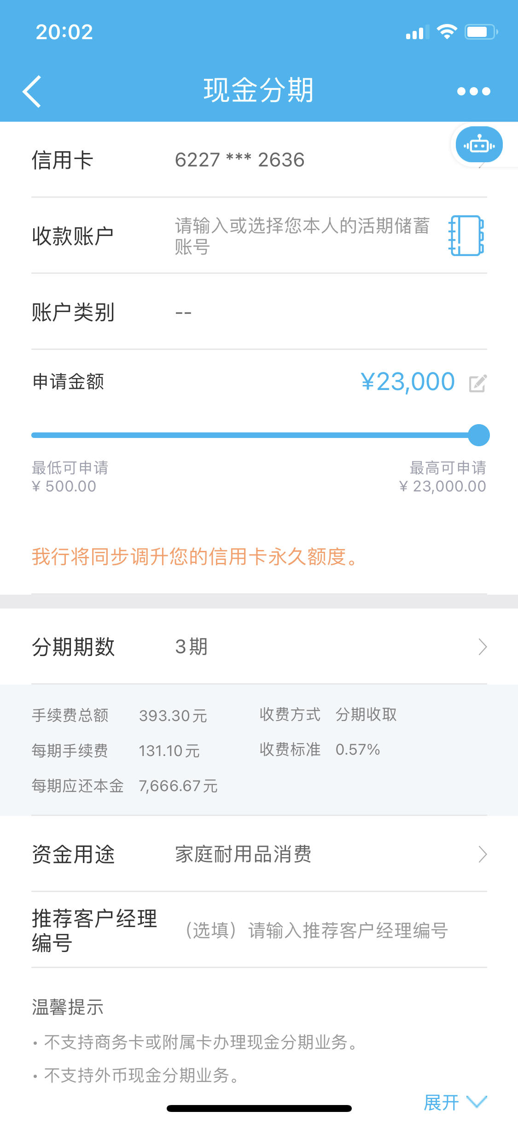518x1123 pixels.
Task: Tap the cellular signal bars icon
Action: point(417,32)
